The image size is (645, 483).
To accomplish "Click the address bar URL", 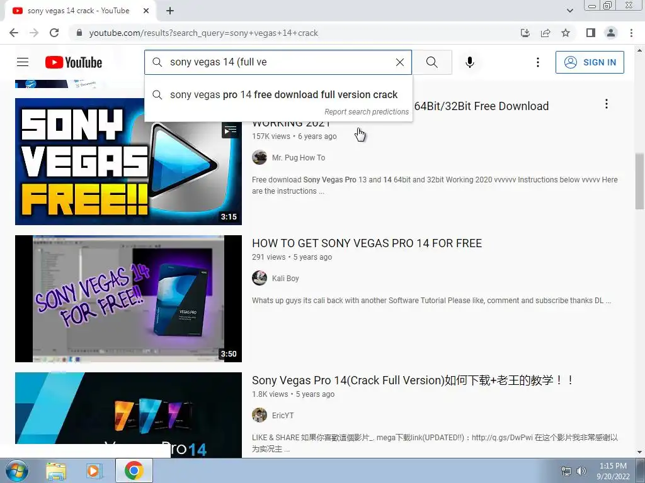I will pyautogui.click(x=203, y=33).
